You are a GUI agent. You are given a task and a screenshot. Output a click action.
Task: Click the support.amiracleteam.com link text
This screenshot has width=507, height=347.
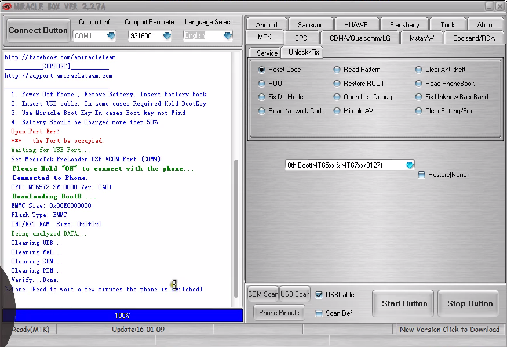tap(58, 76)
